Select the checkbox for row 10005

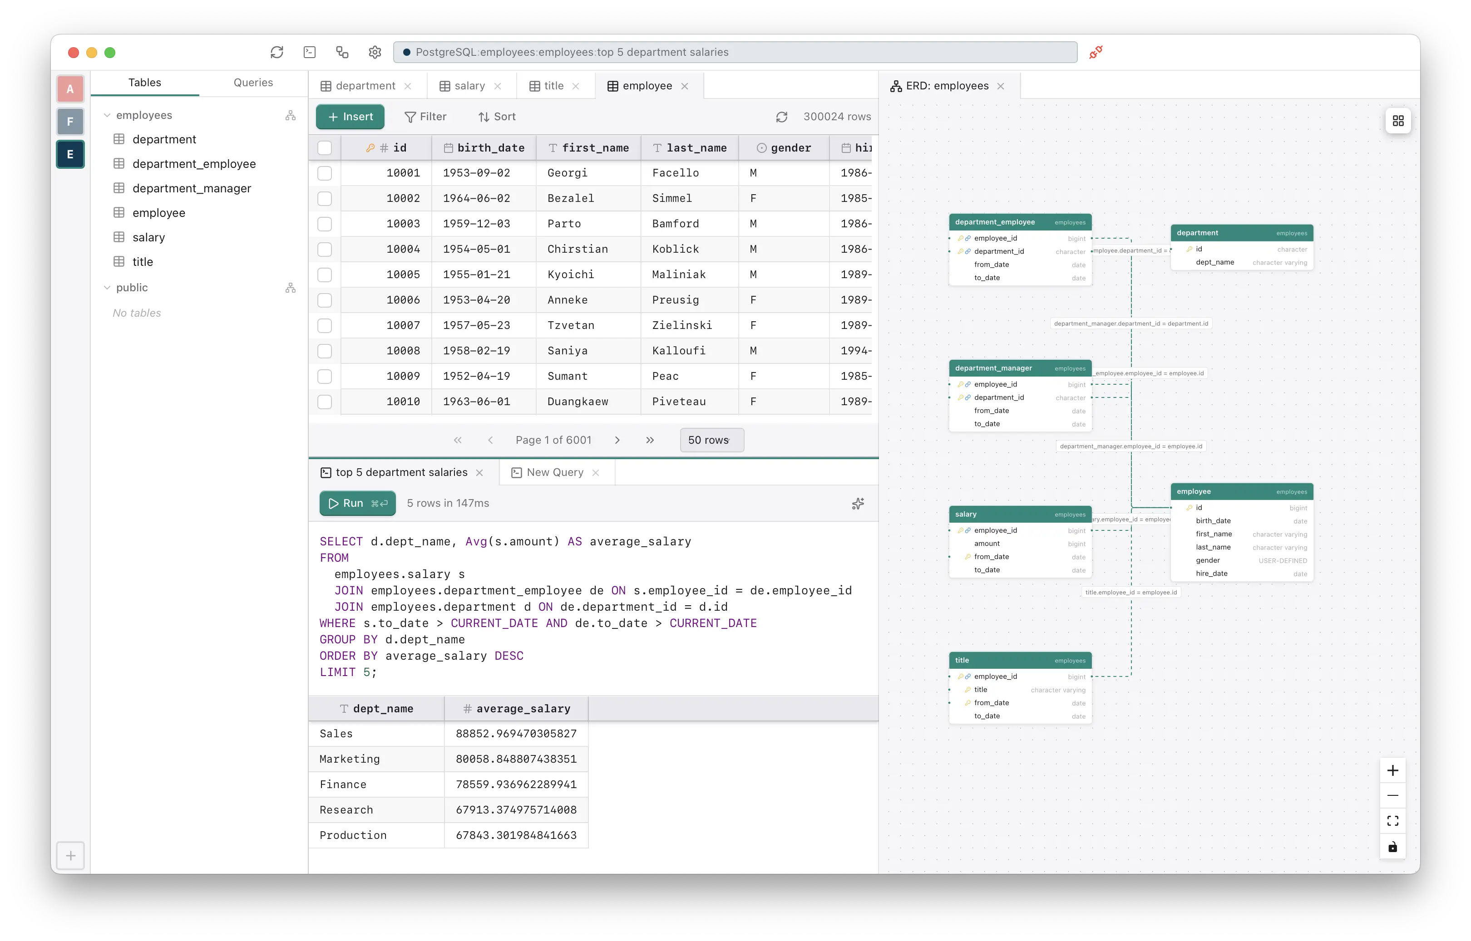(x=325, y=275)
